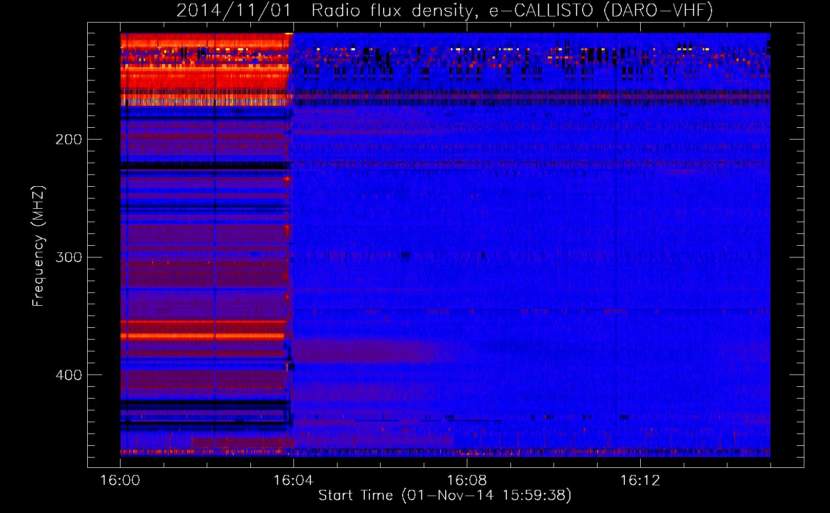The image size is (830, 513).
Task: Select the 200 frequency tick label
Action: click(x=69, y=140)
